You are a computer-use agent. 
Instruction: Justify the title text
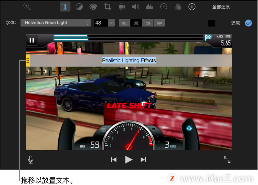(159, 22)
